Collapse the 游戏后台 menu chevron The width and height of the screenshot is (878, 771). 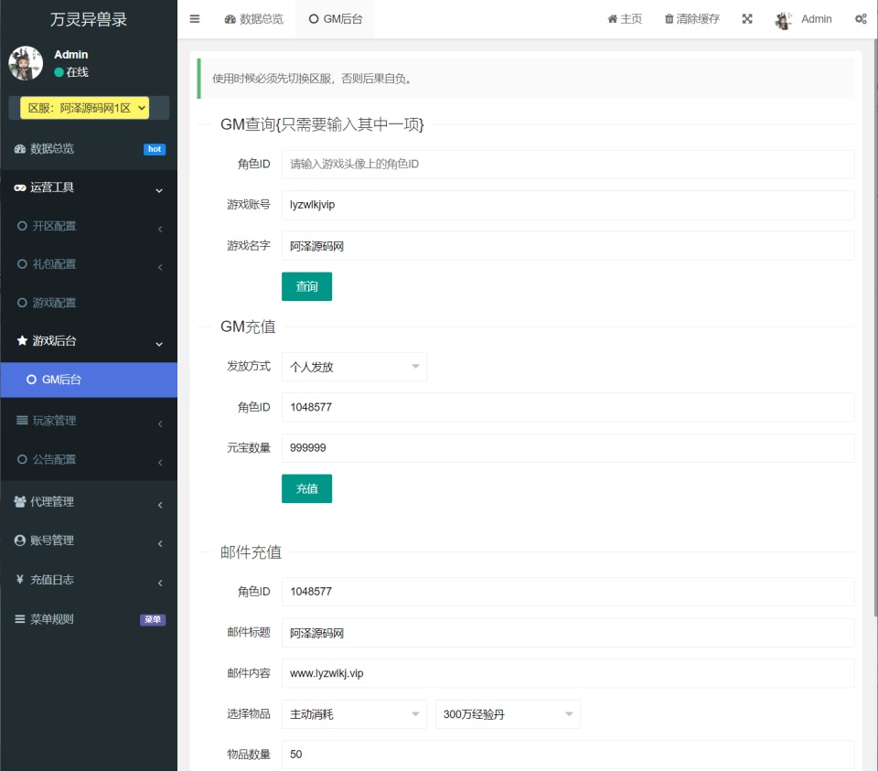coord(159,344)
